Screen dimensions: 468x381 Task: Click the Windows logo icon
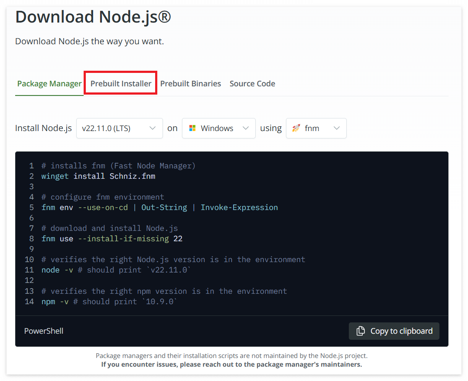192,128
